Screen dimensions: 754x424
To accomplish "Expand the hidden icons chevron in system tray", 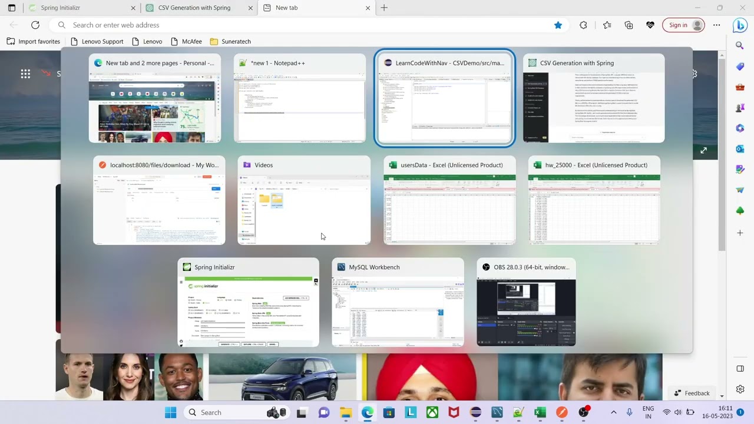I will click(613, 412).
